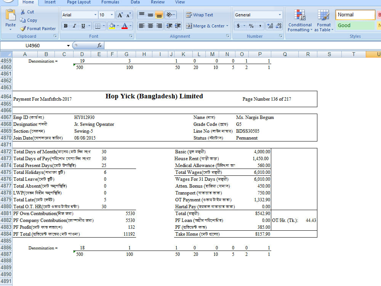Open the Insert ribbon tab
The height and width of the screenshot is (286, 381).
coord(50,2)
